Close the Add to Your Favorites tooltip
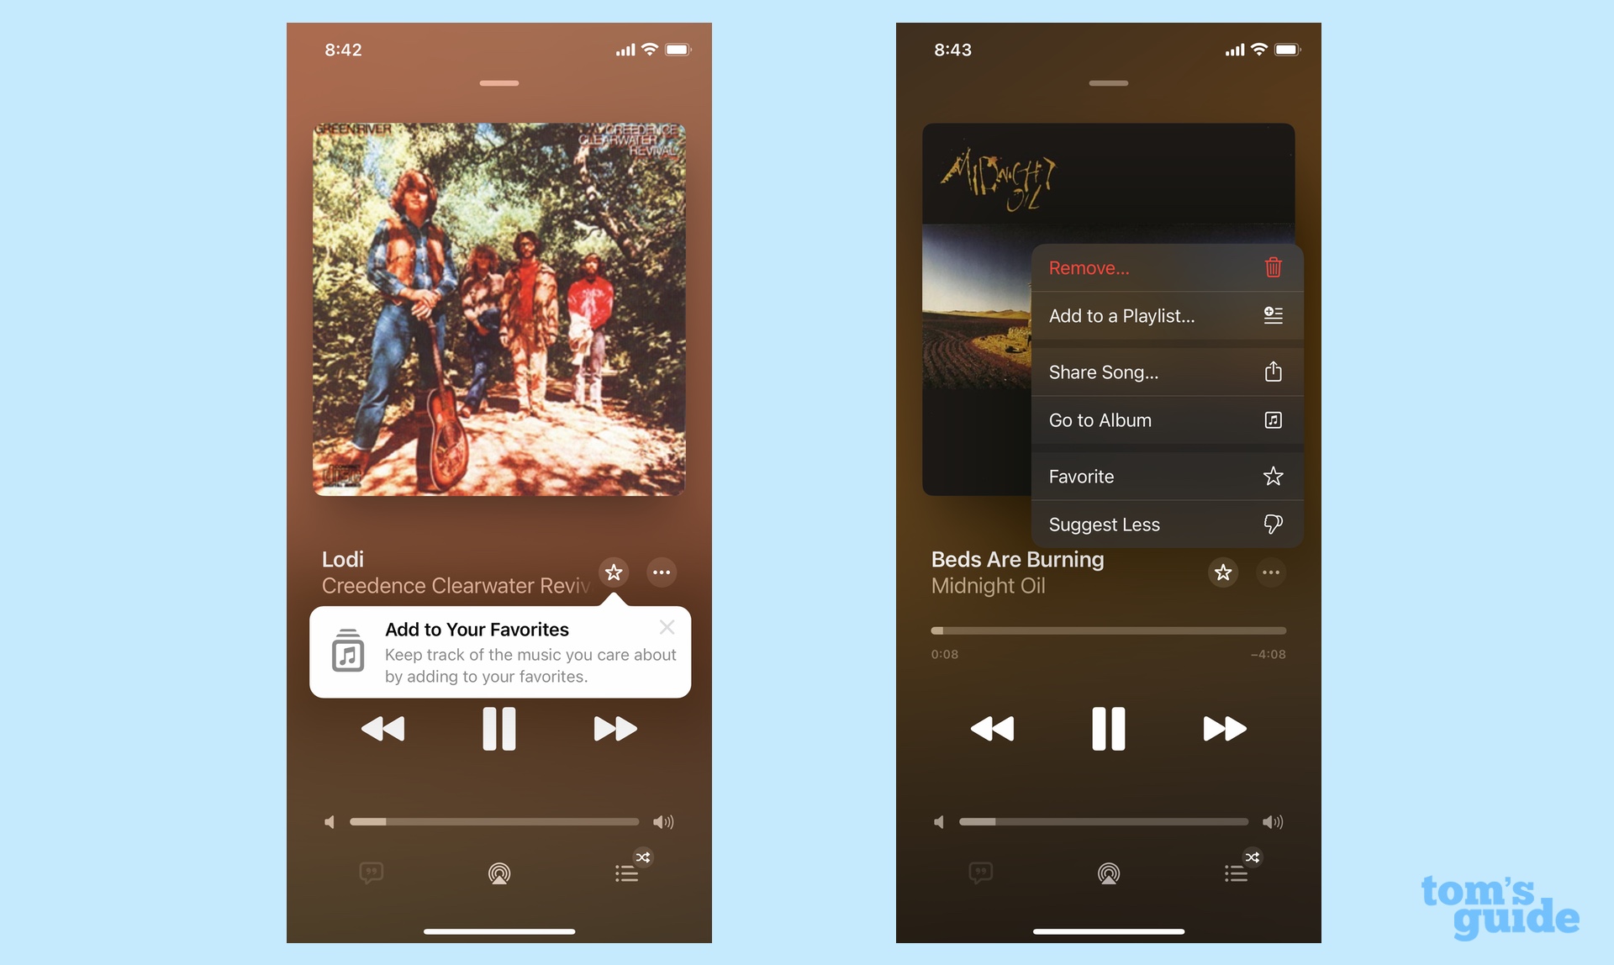This screenshot has width=1614, height=965. coord(667,626)
